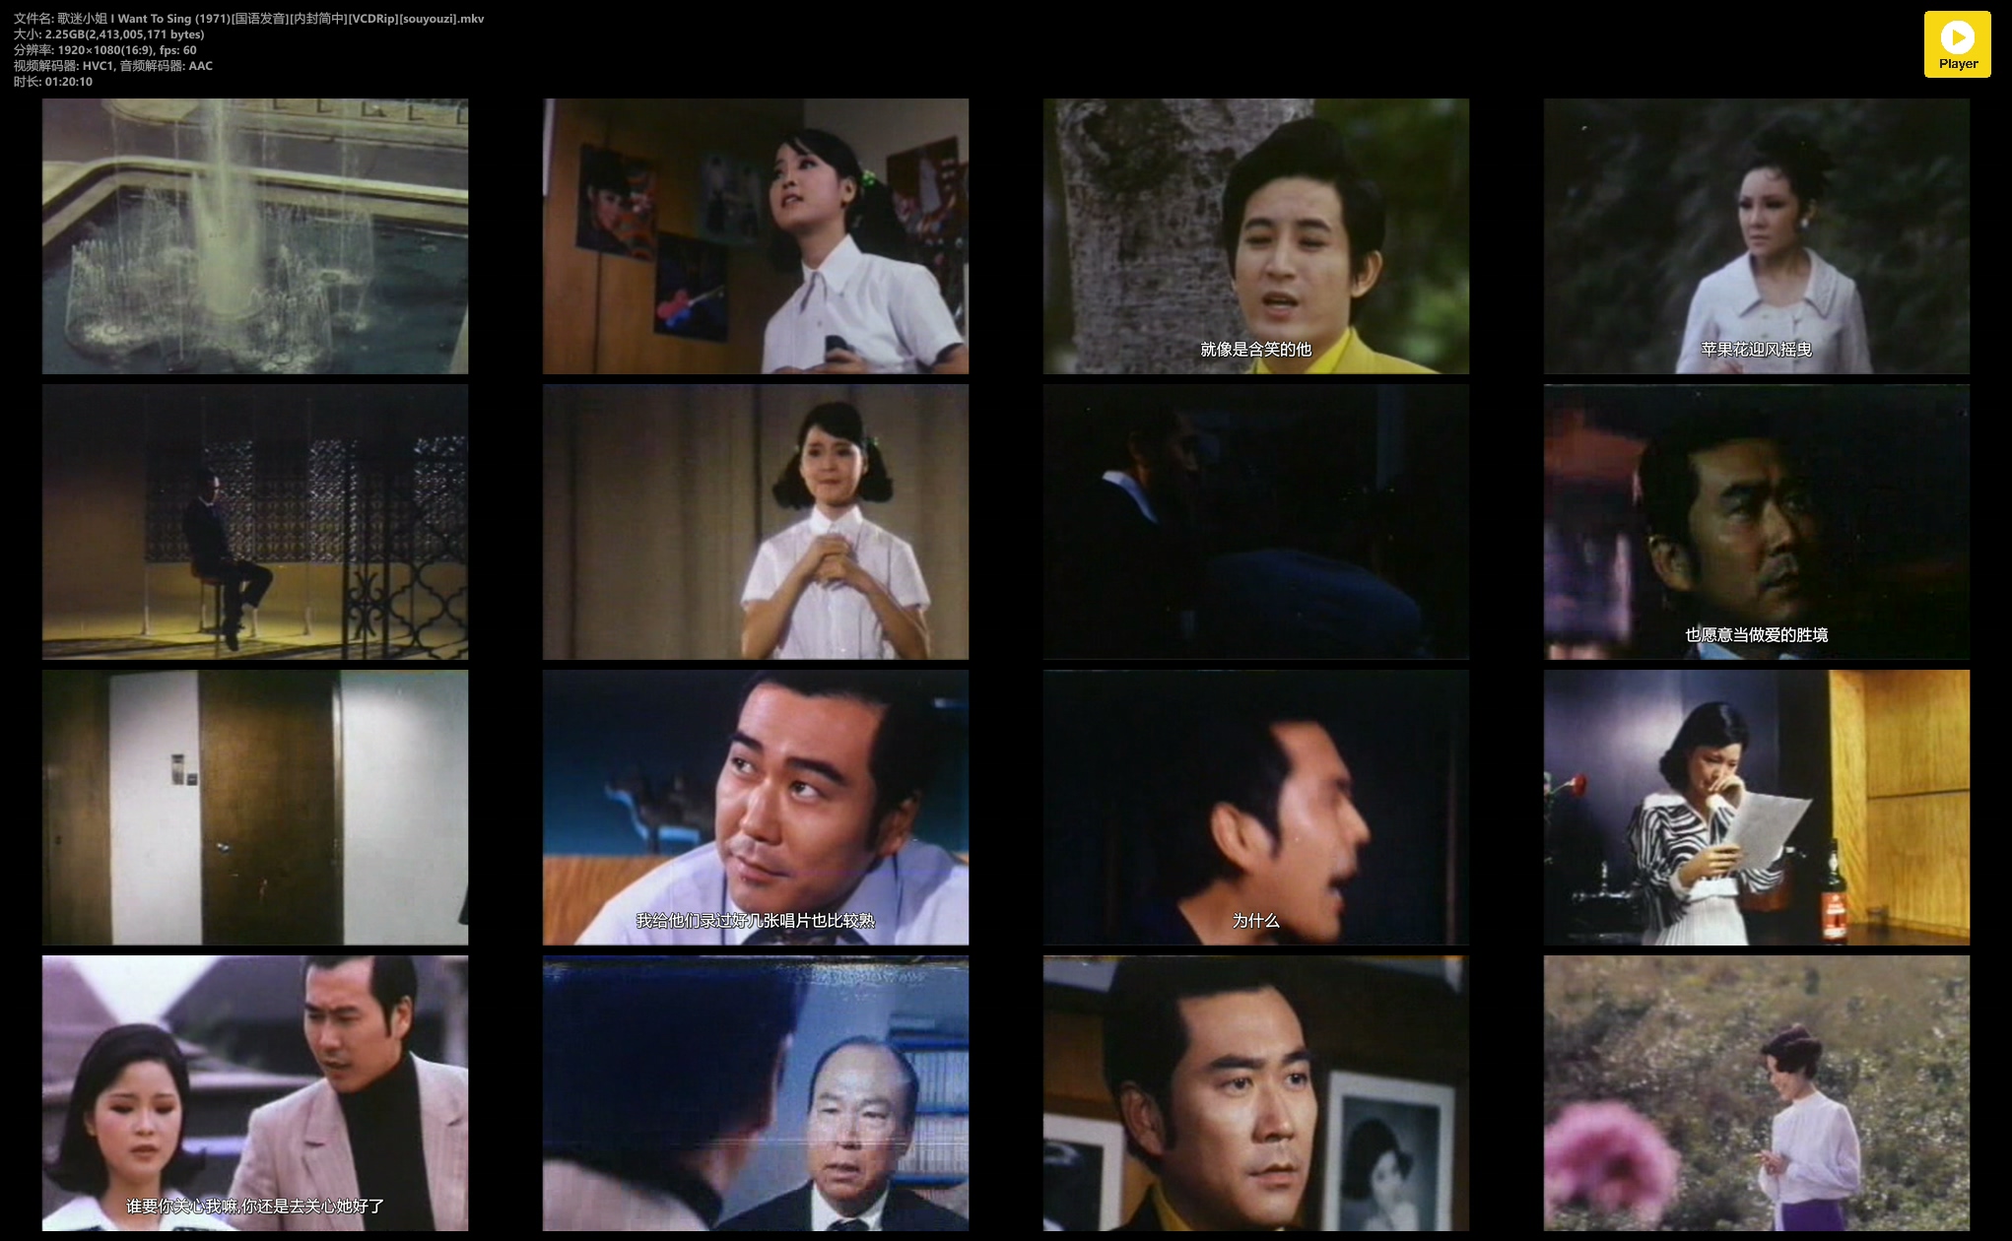Click thumbnail with subtitle 为什么
The image size is (2012, 1241).
pos(1256,807)
